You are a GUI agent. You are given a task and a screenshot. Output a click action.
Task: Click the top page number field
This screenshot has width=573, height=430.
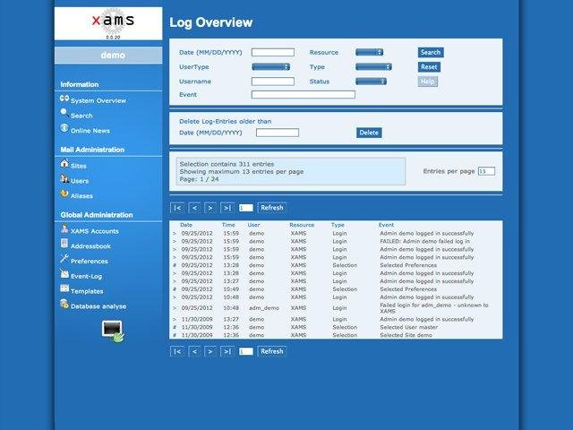click(x=245, y=208)
